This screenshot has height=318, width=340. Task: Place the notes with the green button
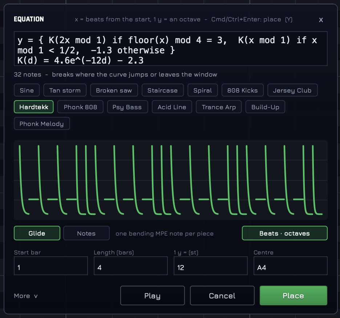[x=294, y=295]
